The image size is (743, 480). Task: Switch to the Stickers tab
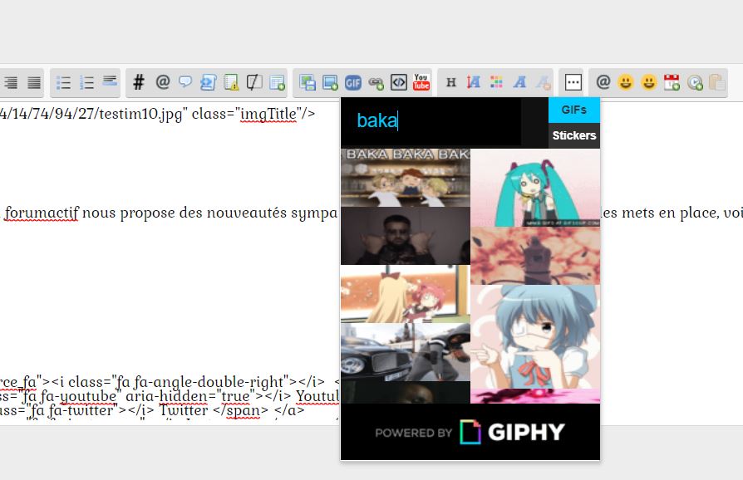574,135
